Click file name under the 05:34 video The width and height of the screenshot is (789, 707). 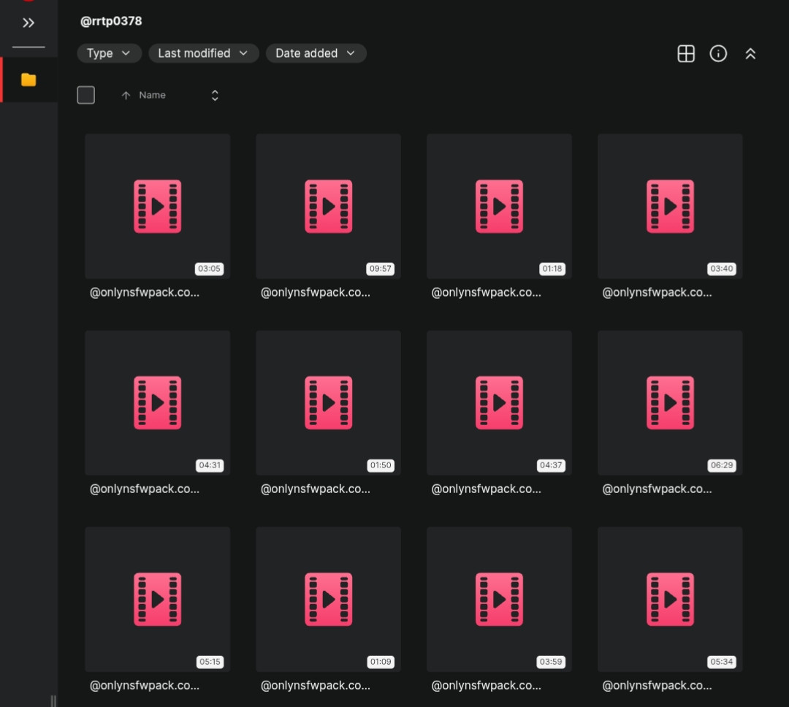657,685
